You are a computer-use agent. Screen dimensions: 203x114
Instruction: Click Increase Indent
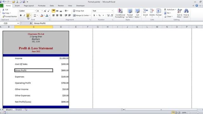[69, 16]
